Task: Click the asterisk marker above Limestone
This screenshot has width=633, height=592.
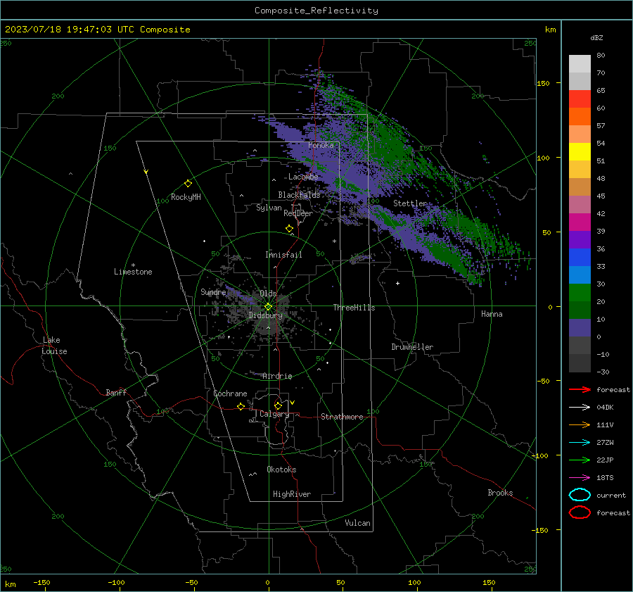Action: pos(133,265)
